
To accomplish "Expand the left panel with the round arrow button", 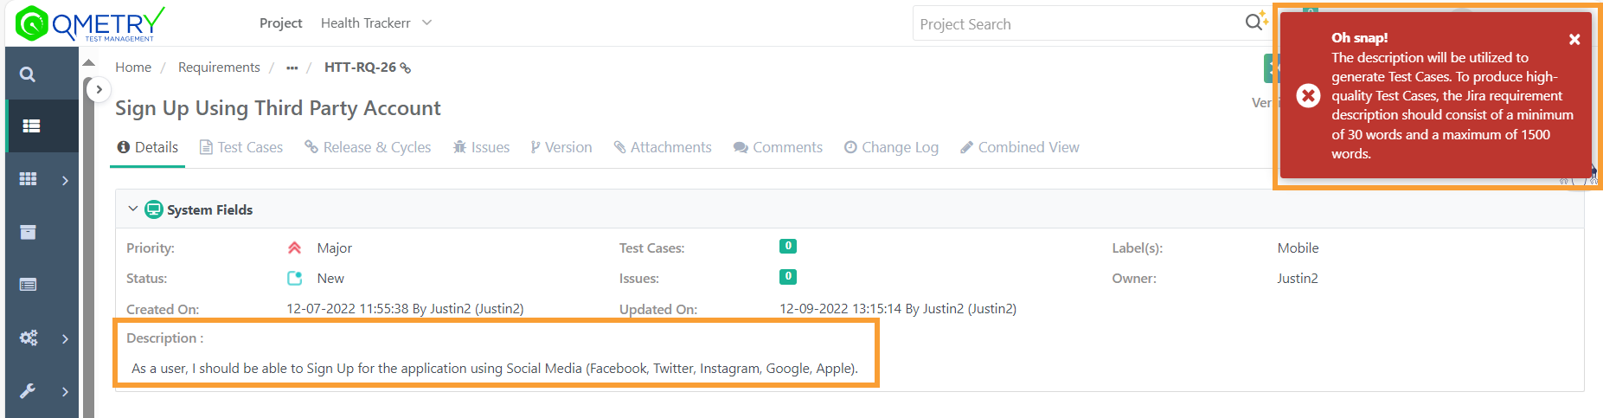I will [x=99, y=89].
